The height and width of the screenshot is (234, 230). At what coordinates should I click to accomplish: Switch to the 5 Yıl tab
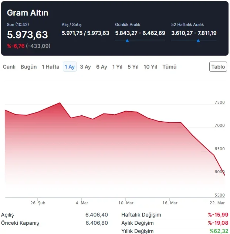133,67
